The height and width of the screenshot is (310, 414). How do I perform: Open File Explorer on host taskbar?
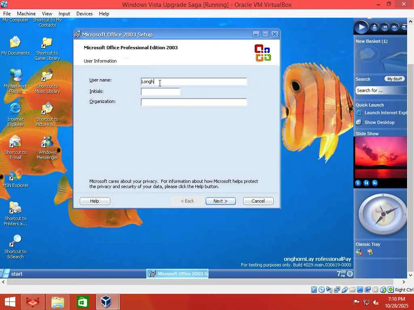click(58, 302)
